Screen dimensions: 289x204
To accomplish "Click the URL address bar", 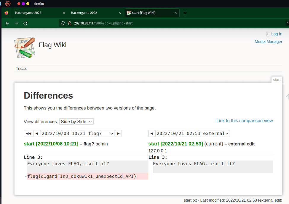I will click(x=172, y=23).
